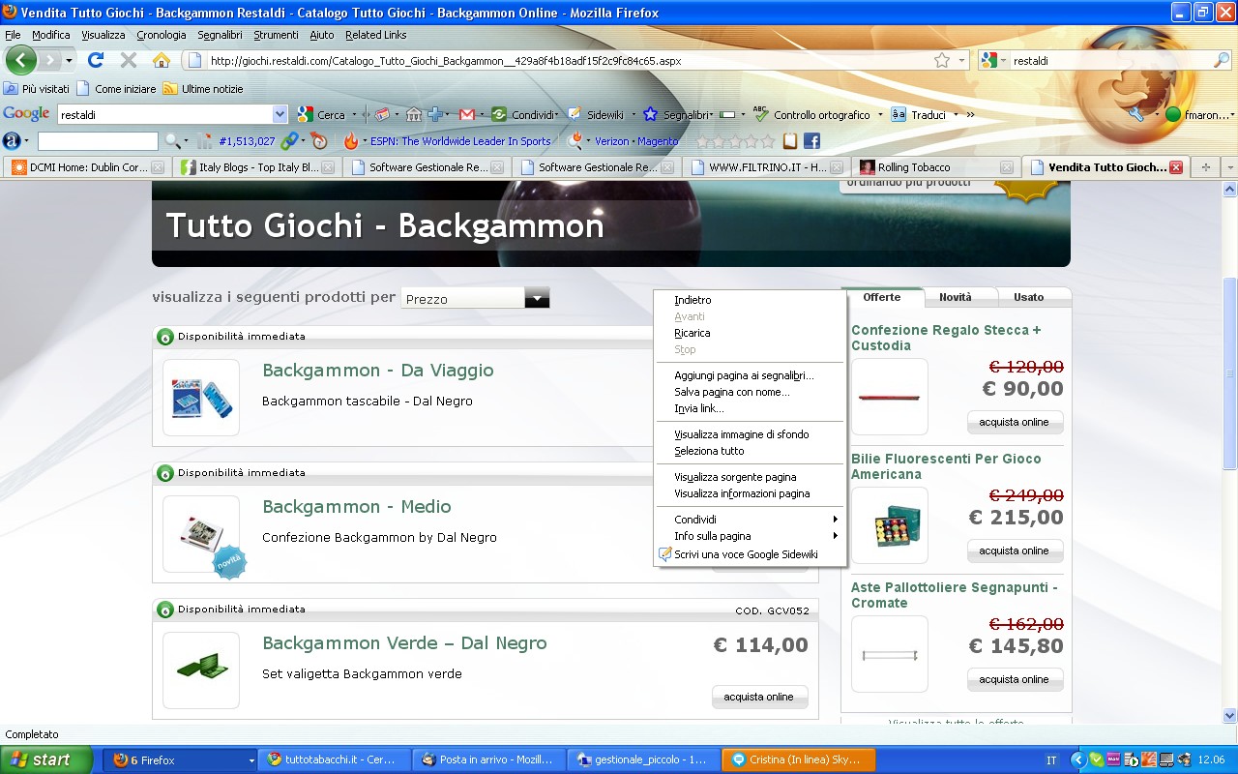Open the Google toolbar search history dropdown
This screenshot has width=1238, height=774.
point(280,114)
